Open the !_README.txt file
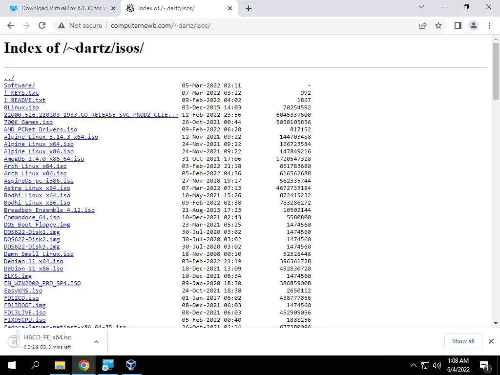500x375 pixels. [24, 100]
